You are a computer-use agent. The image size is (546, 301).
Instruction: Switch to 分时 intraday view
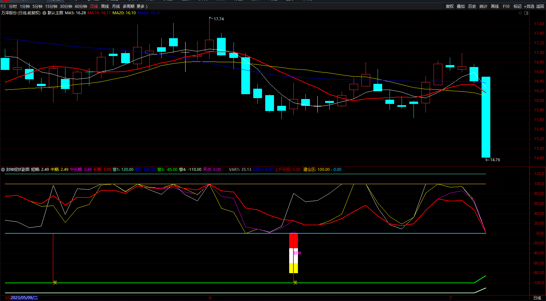click(x=13, y=6)
